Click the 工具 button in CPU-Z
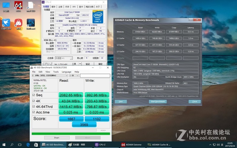 [x=74, y=64]
